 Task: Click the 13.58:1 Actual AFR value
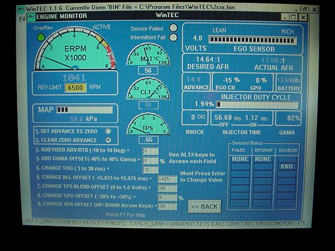coord(273,61)
